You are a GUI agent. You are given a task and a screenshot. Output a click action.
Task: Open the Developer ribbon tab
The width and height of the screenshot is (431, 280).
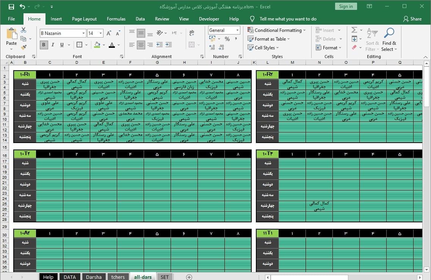tap(209, 19)
